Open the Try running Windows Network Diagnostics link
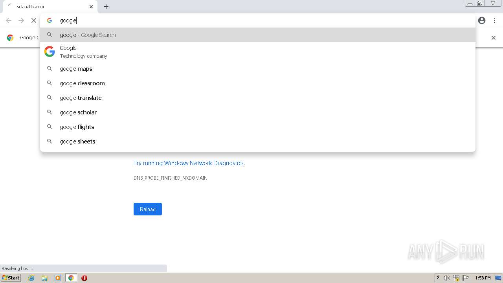The image size is (503, 283). pos(189,163)
